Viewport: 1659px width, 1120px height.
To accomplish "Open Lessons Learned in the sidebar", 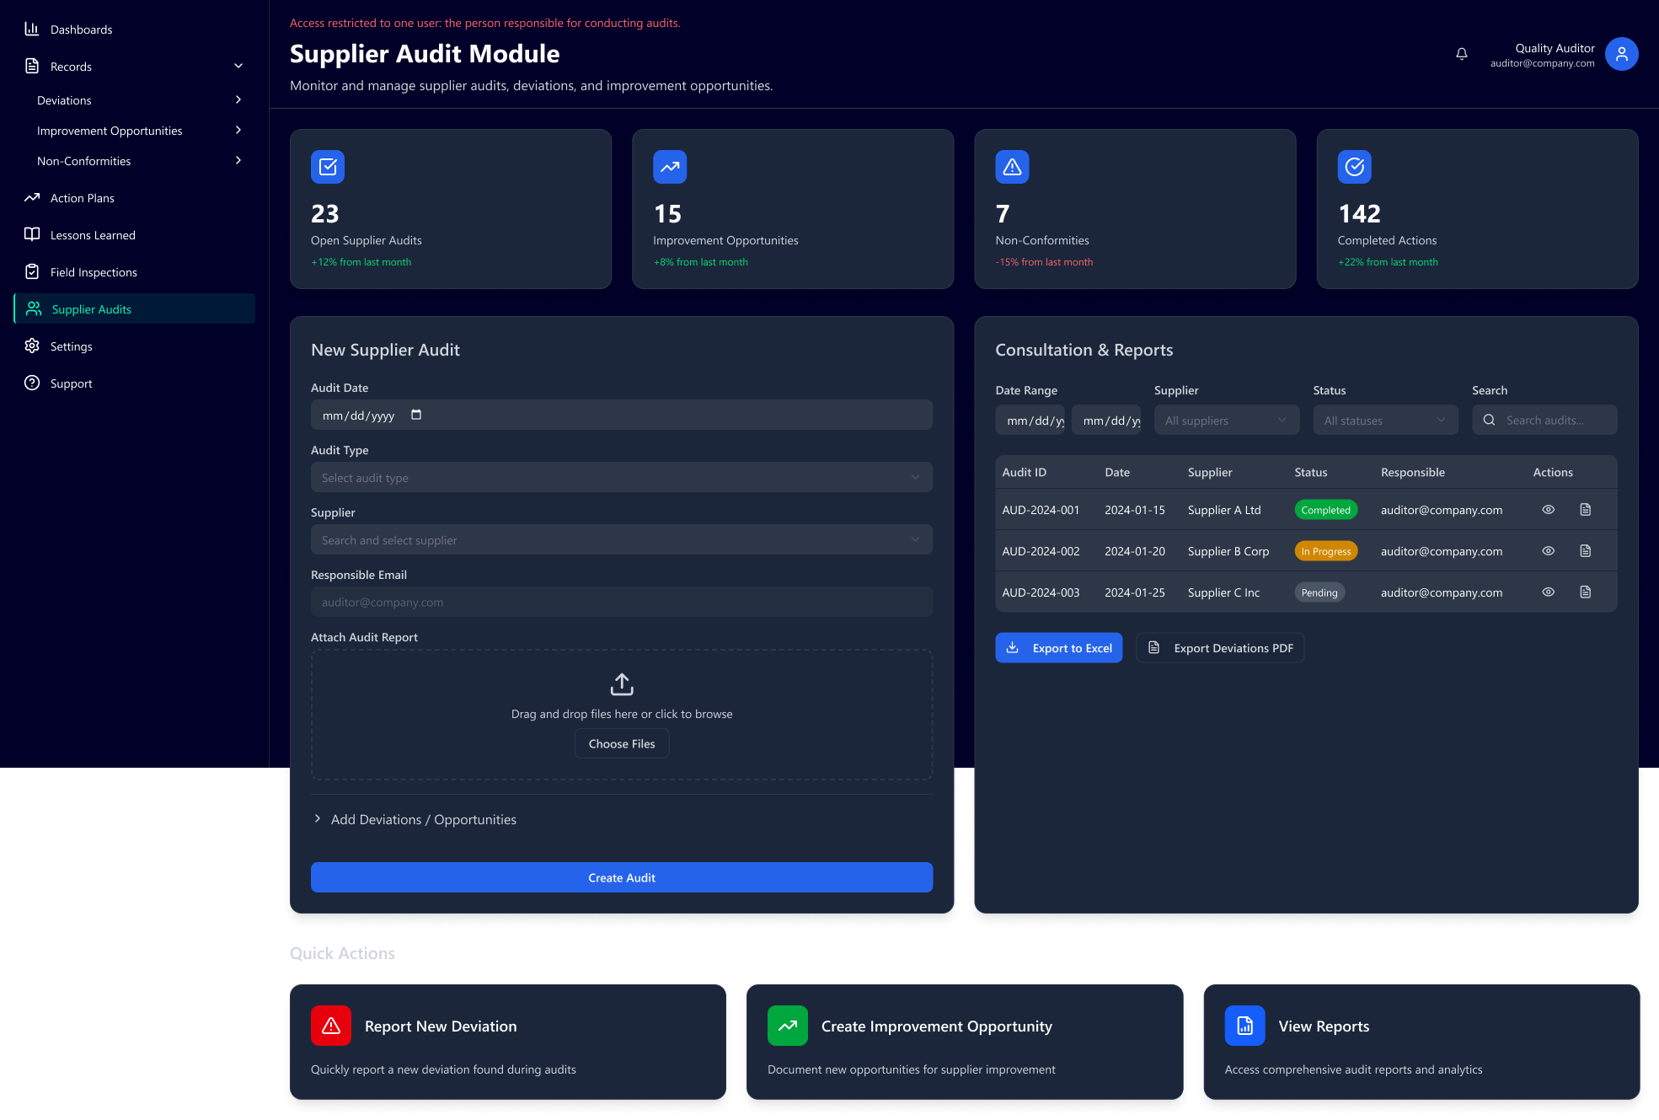I will 135,234.
